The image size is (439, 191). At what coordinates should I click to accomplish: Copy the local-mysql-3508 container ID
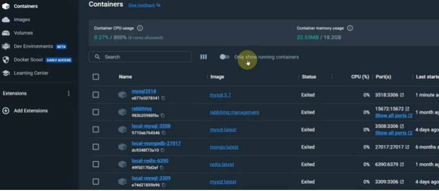click(x=163, y=133)
